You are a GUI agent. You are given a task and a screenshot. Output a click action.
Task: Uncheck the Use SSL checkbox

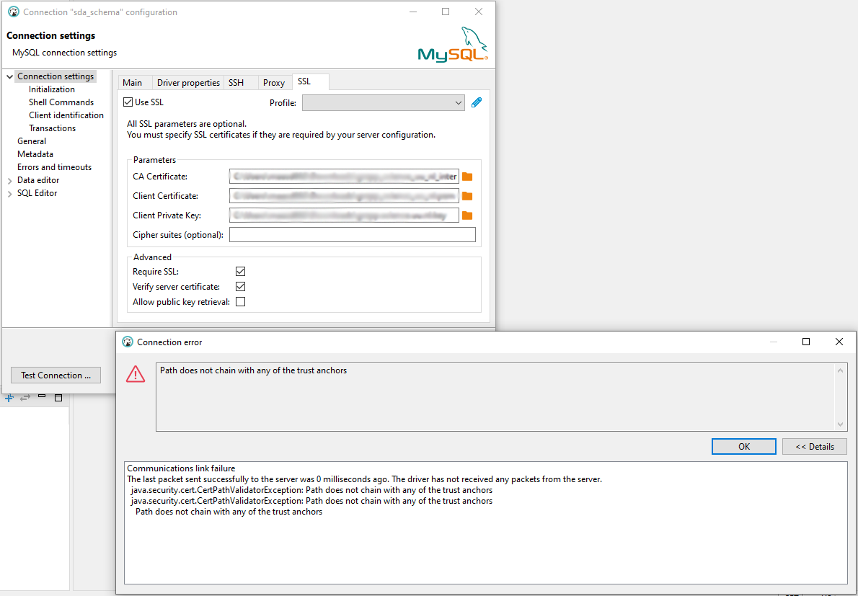point(128,102)
